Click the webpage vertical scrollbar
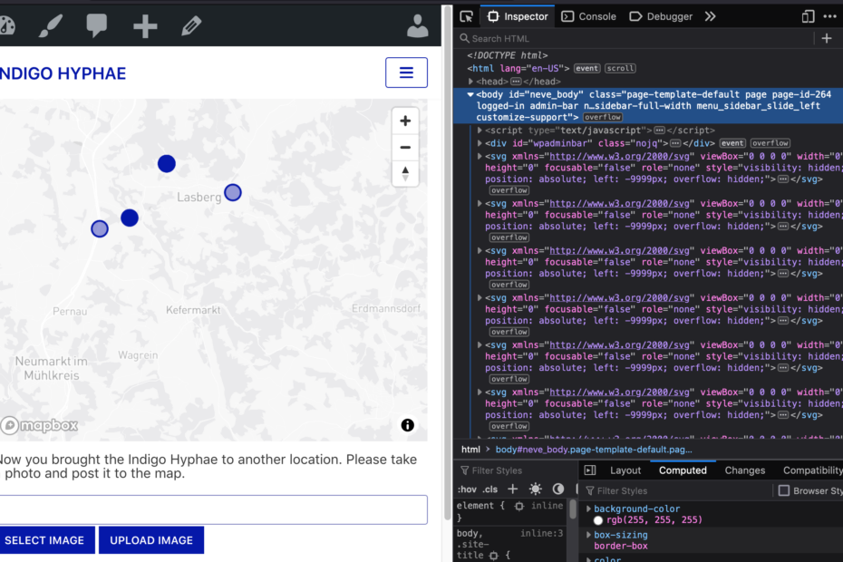Image resolution: width=843 pixels, height=562 pixels. (448, 264)
